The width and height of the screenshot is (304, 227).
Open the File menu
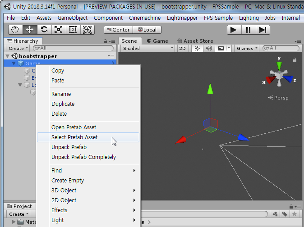pyautogui.click(x=11, y=18)
